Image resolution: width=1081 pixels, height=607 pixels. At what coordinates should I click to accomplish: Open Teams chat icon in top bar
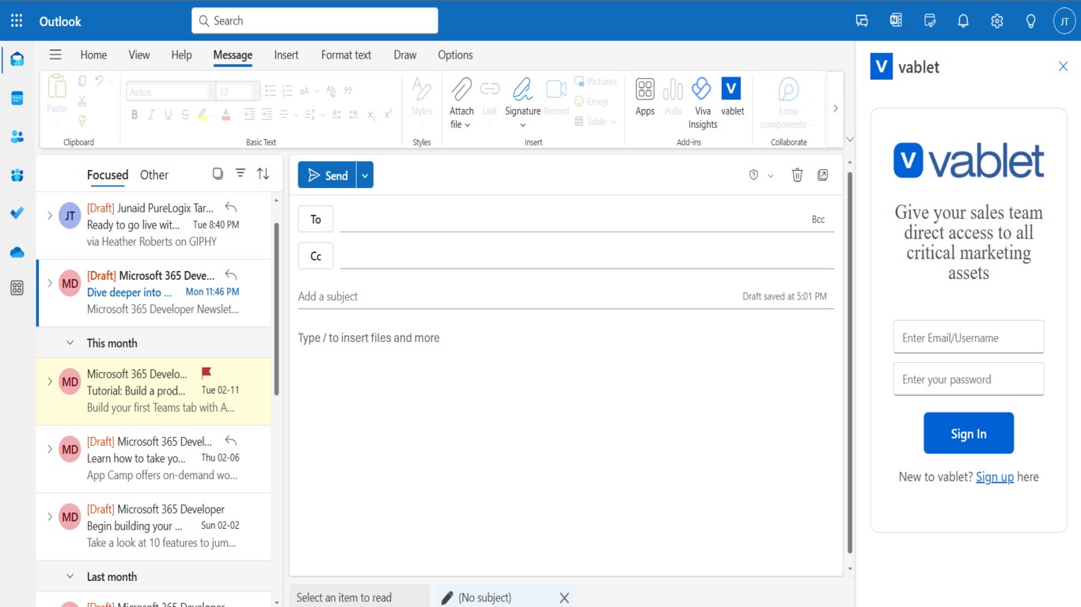(862, 21)
